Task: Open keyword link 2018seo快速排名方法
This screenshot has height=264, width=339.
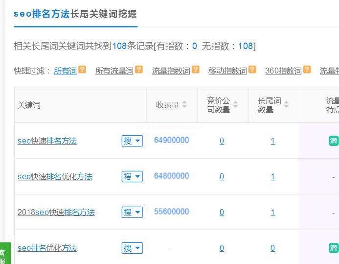Action: [56, 213]
